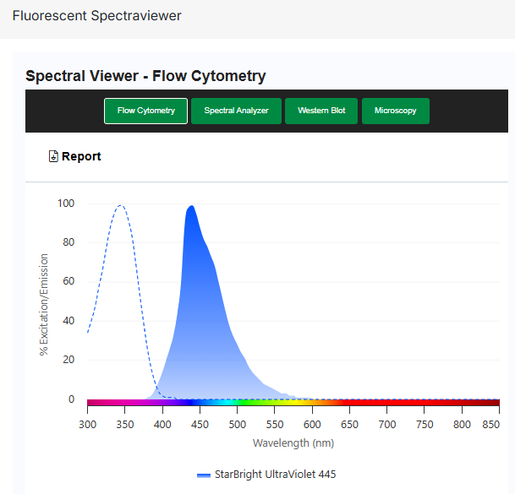Switch to the Flow Cytometry tab
This screenshot has height=494, width=515.
click(x=146, y=111)
